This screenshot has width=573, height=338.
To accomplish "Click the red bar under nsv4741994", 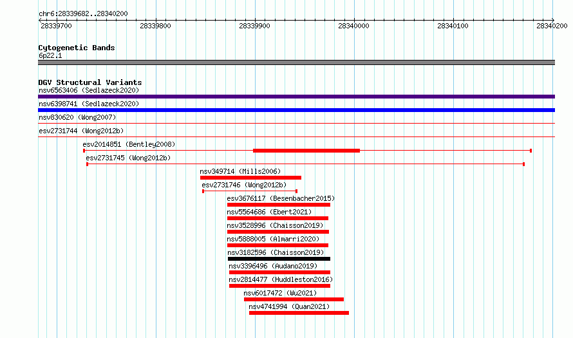I will [299, 313].
